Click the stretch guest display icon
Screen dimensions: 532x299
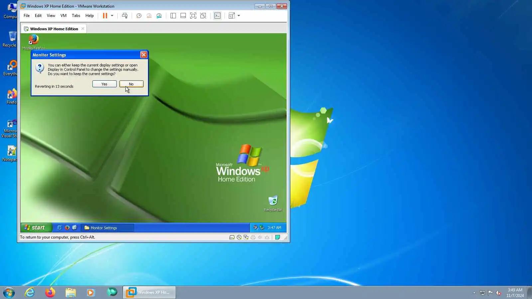click(232, 16)
